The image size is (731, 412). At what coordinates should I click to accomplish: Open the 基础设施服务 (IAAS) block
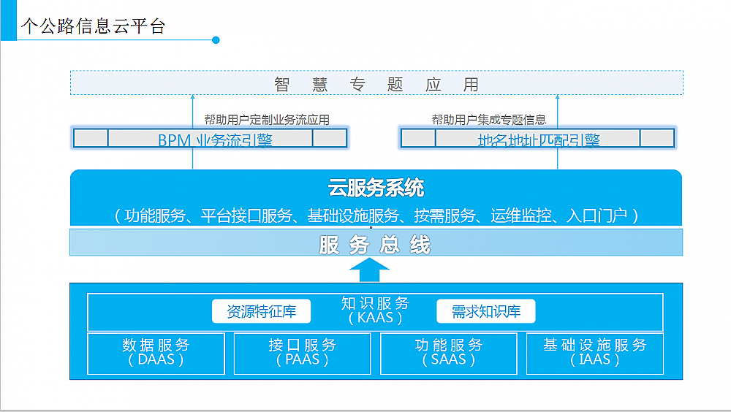[x=594, y=354]
